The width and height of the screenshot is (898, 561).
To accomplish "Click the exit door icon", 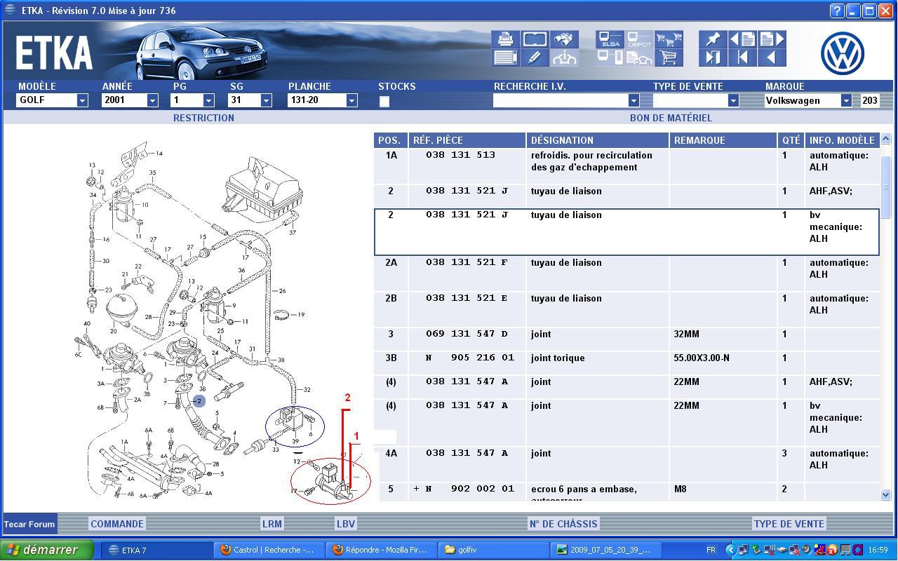I will click(x=713, y=58).
